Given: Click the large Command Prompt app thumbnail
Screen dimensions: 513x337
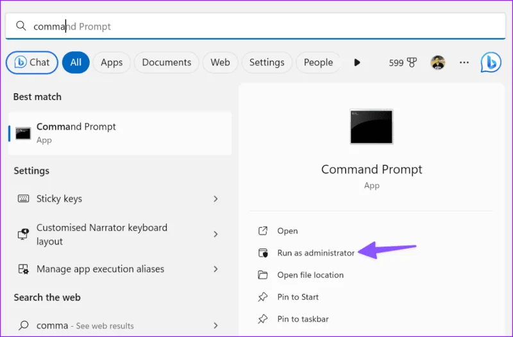Looking at the screenshot, I should (371, 126).
